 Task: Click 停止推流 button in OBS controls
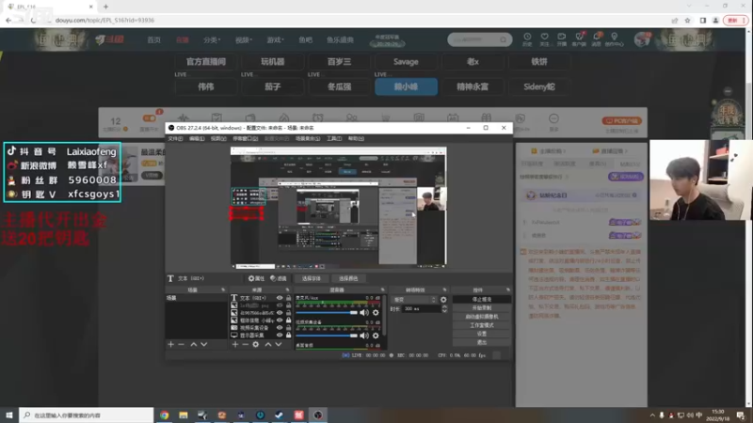(x=482, y=299)
